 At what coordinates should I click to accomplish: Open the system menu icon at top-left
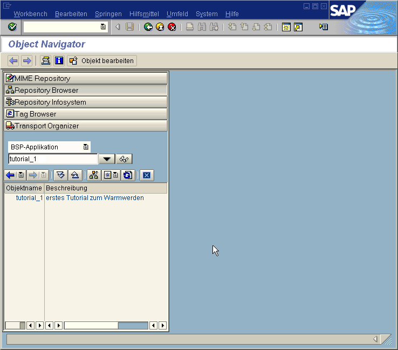point(7,5)
